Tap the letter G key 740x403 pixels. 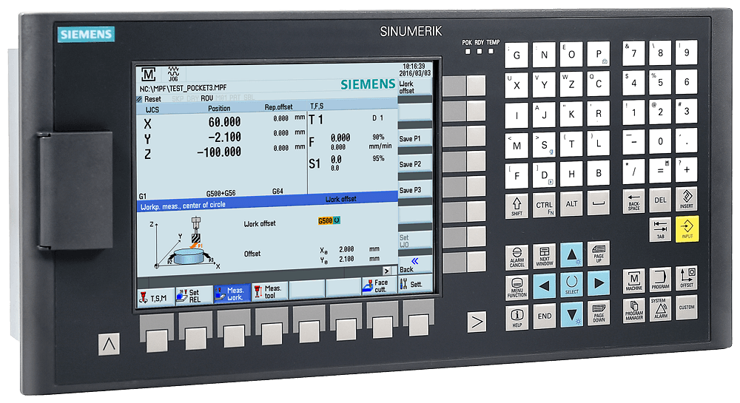click(x=517, y=55)
